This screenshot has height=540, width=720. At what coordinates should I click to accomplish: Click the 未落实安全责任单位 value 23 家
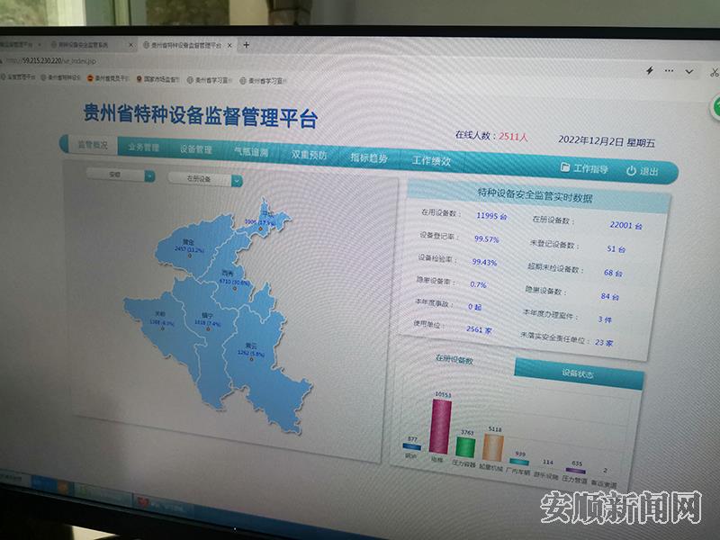click(x=604, y=343)
